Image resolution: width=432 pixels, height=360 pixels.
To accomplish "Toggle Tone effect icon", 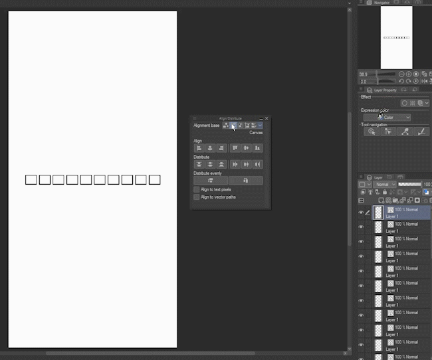I will 413,103.
